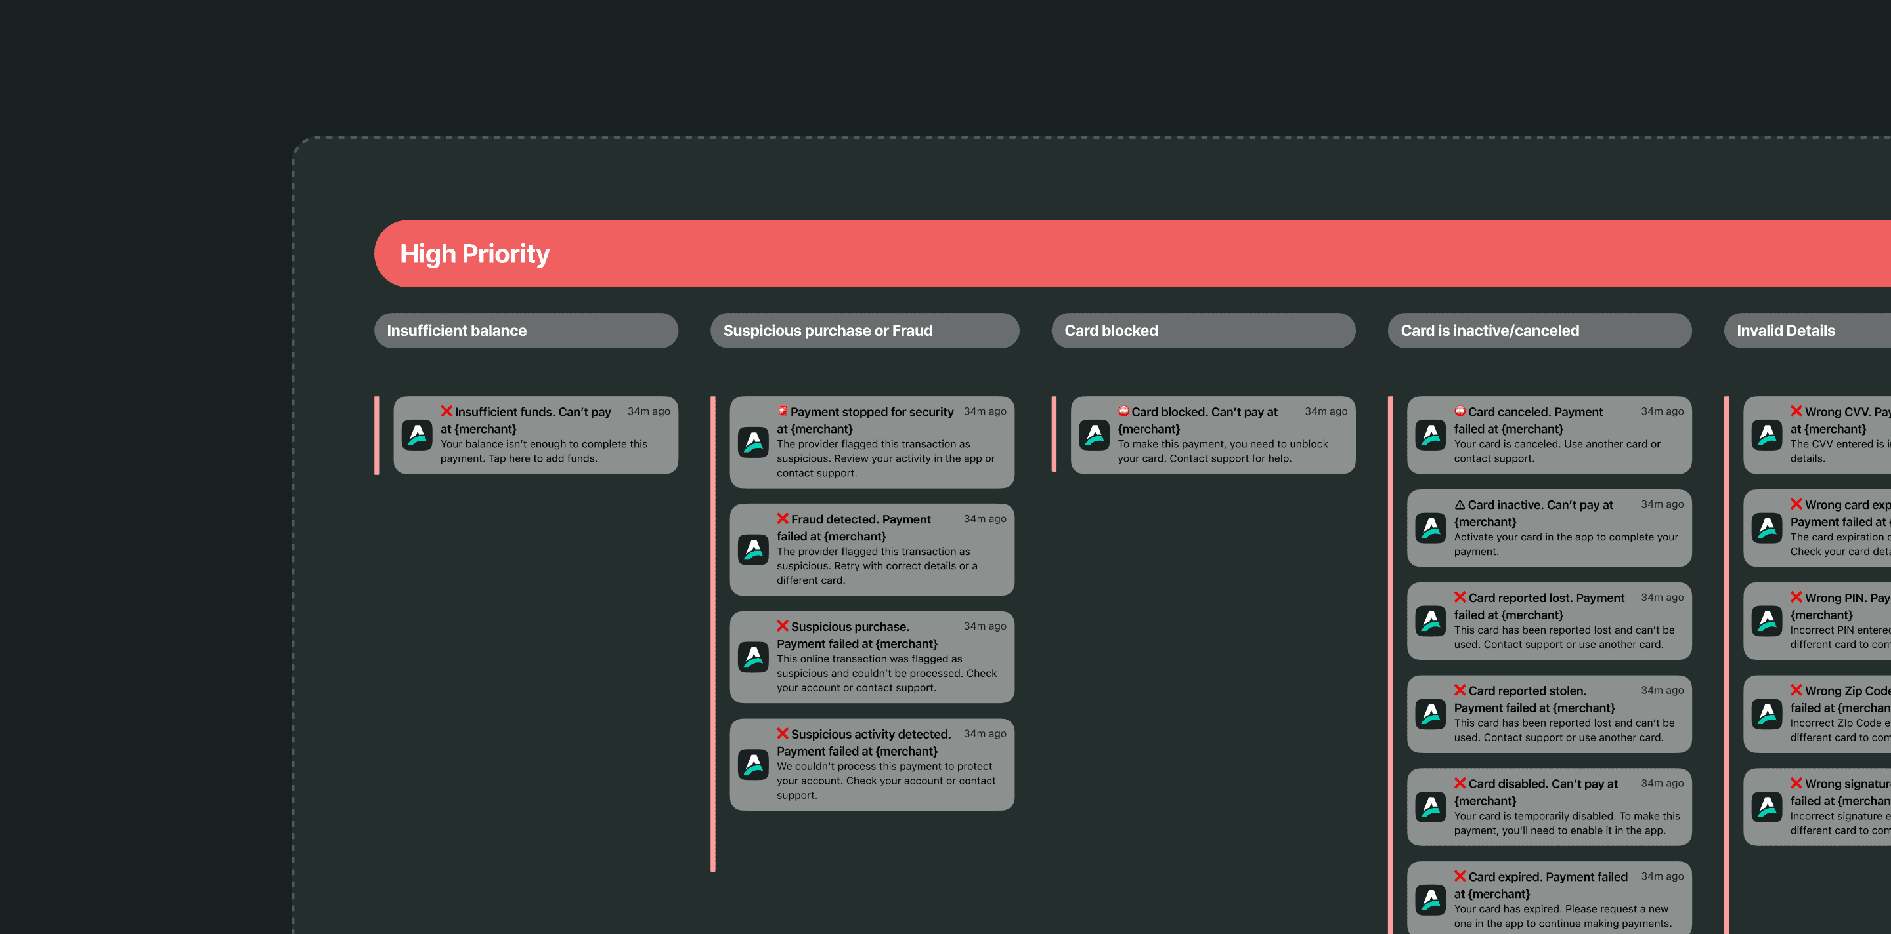Click red X icon on Wrong CVV notification
This screenshot has height=934, width=1891.
click(x=1796, y=411)
